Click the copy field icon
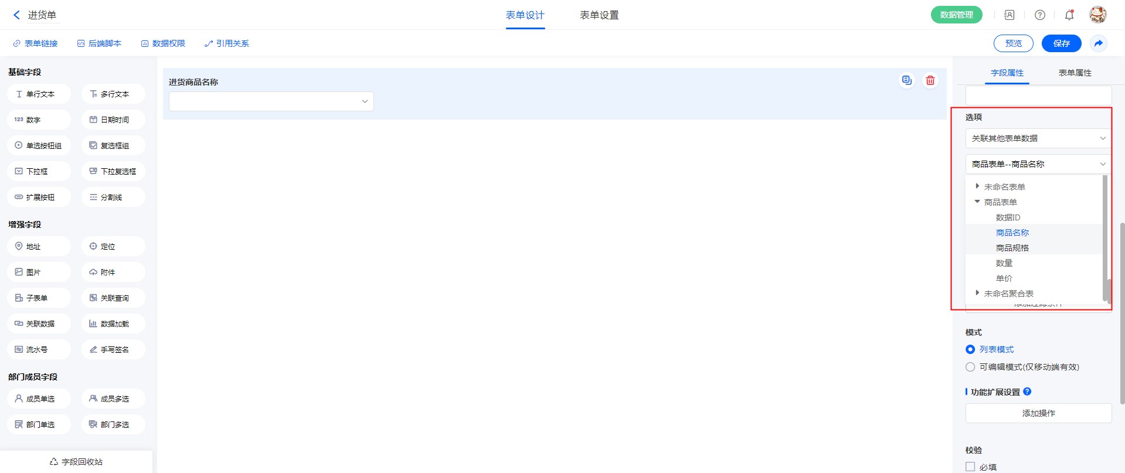 (x=906, y=80)
